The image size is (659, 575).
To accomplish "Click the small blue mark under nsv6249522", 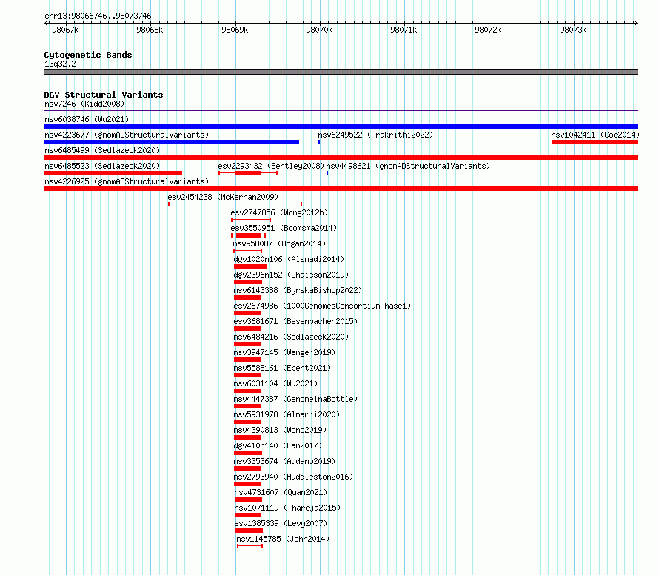I will pos(319,142).
